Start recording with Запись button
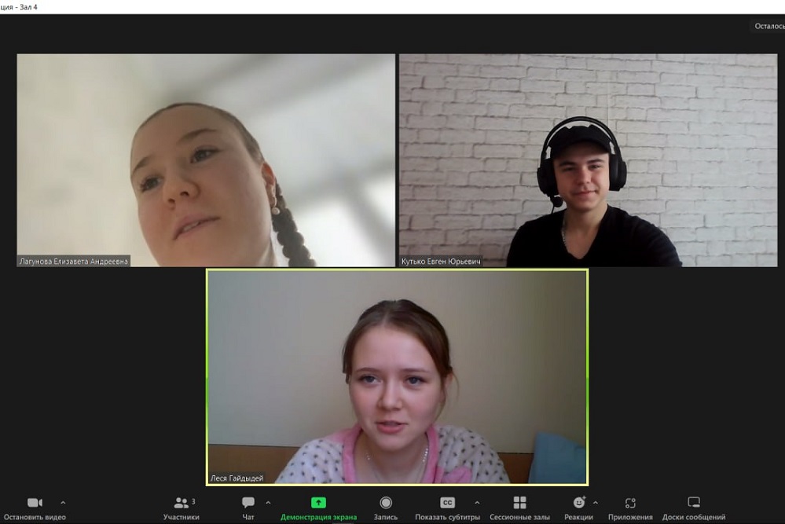The image size is (785, 524). tap(386, 508)
